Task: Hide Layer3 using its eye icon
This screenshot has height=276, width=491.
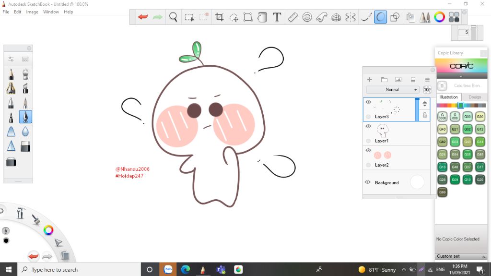Action: [x=368, y=102]
